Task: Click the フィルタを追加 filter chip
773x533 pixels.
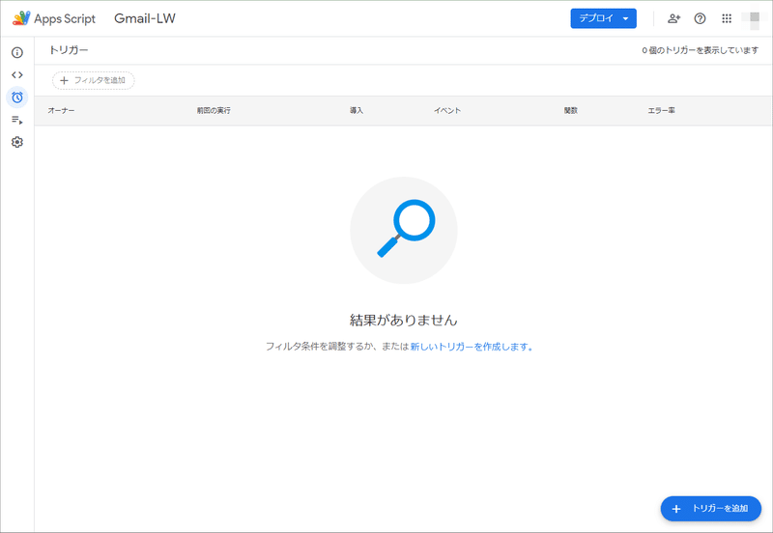Action: point(93,80)
